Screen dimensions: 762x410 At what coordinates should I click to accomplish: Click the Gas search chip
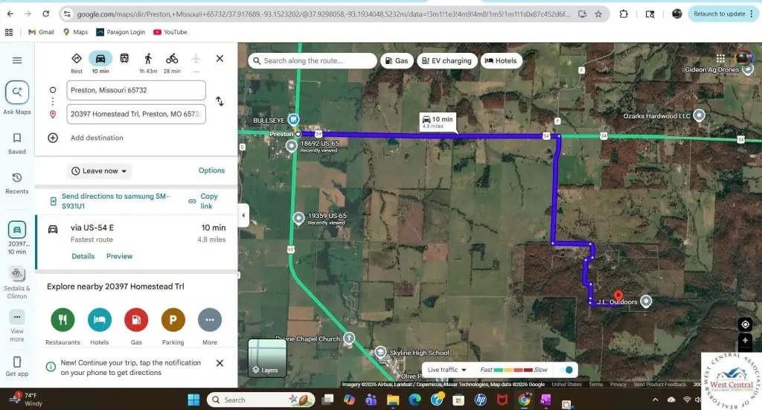click(397, 61)
